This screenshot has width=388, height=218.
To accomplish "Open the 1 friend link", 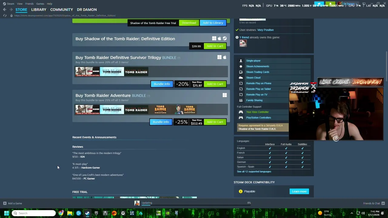I will 244,37.
